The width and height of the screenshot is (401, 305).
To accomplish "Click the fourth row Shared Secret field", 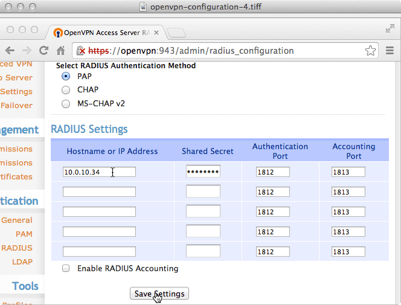I will 203,231.
